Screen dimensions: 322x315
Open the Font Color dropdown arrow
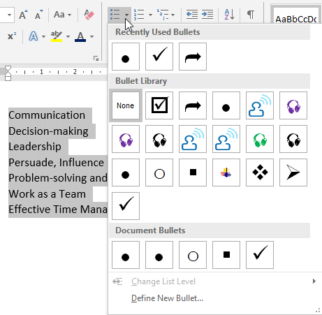[x=92, y=36]
